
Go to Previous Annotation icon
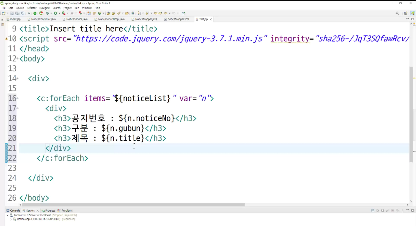pyautogui.click(x=147, y=13)
